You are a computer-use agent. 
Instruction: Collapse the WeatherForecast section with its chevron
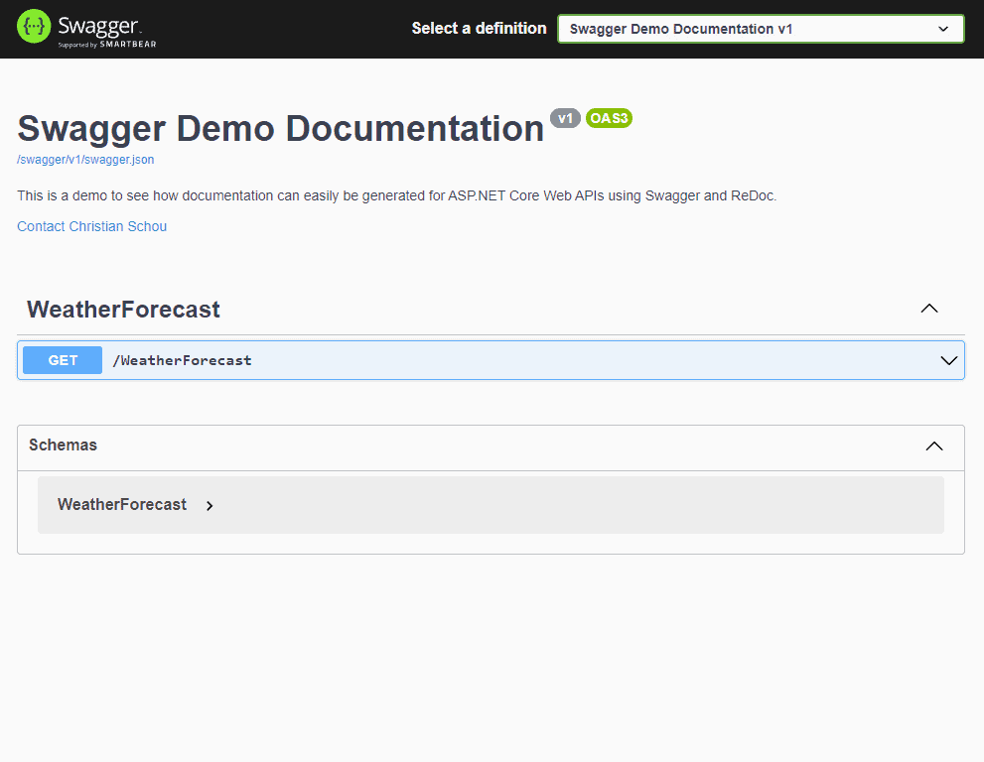pos(929,309)
